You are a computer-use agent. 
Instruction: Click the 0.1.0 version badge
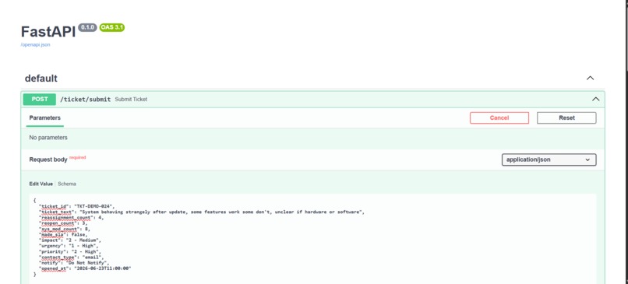87,27
